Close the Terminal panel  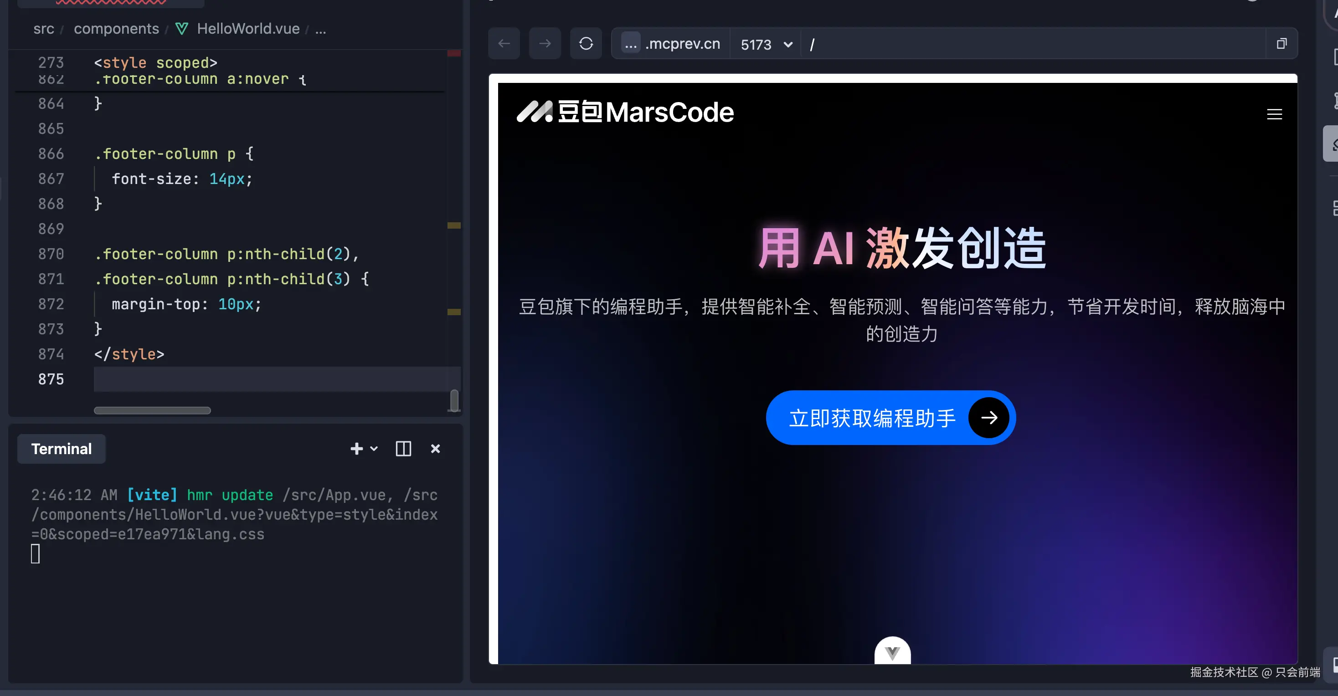point(435,448)
